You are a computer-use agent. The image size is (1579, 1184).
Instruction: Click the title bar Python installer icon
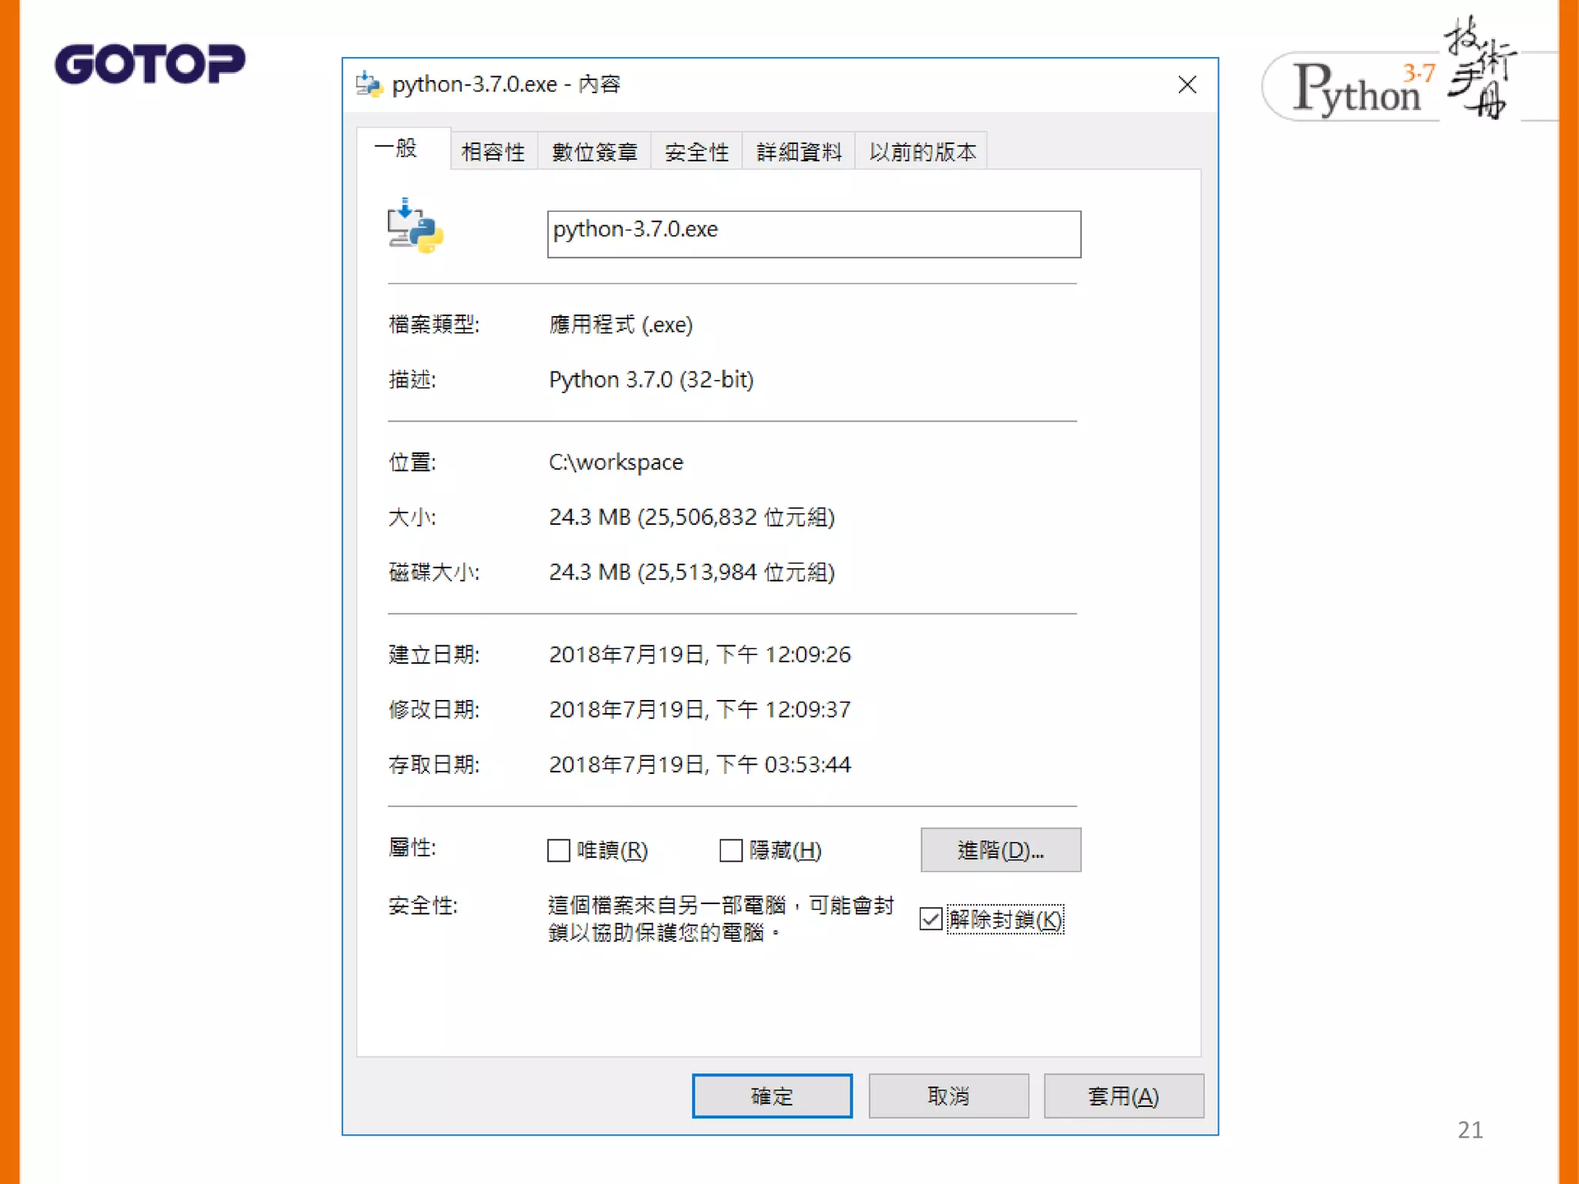[x=369, y=84]
